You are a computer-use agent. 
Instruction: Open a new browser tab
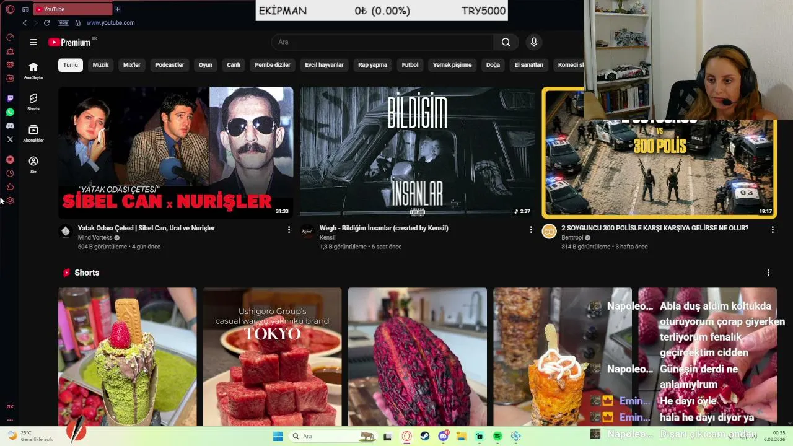(117, 9)
